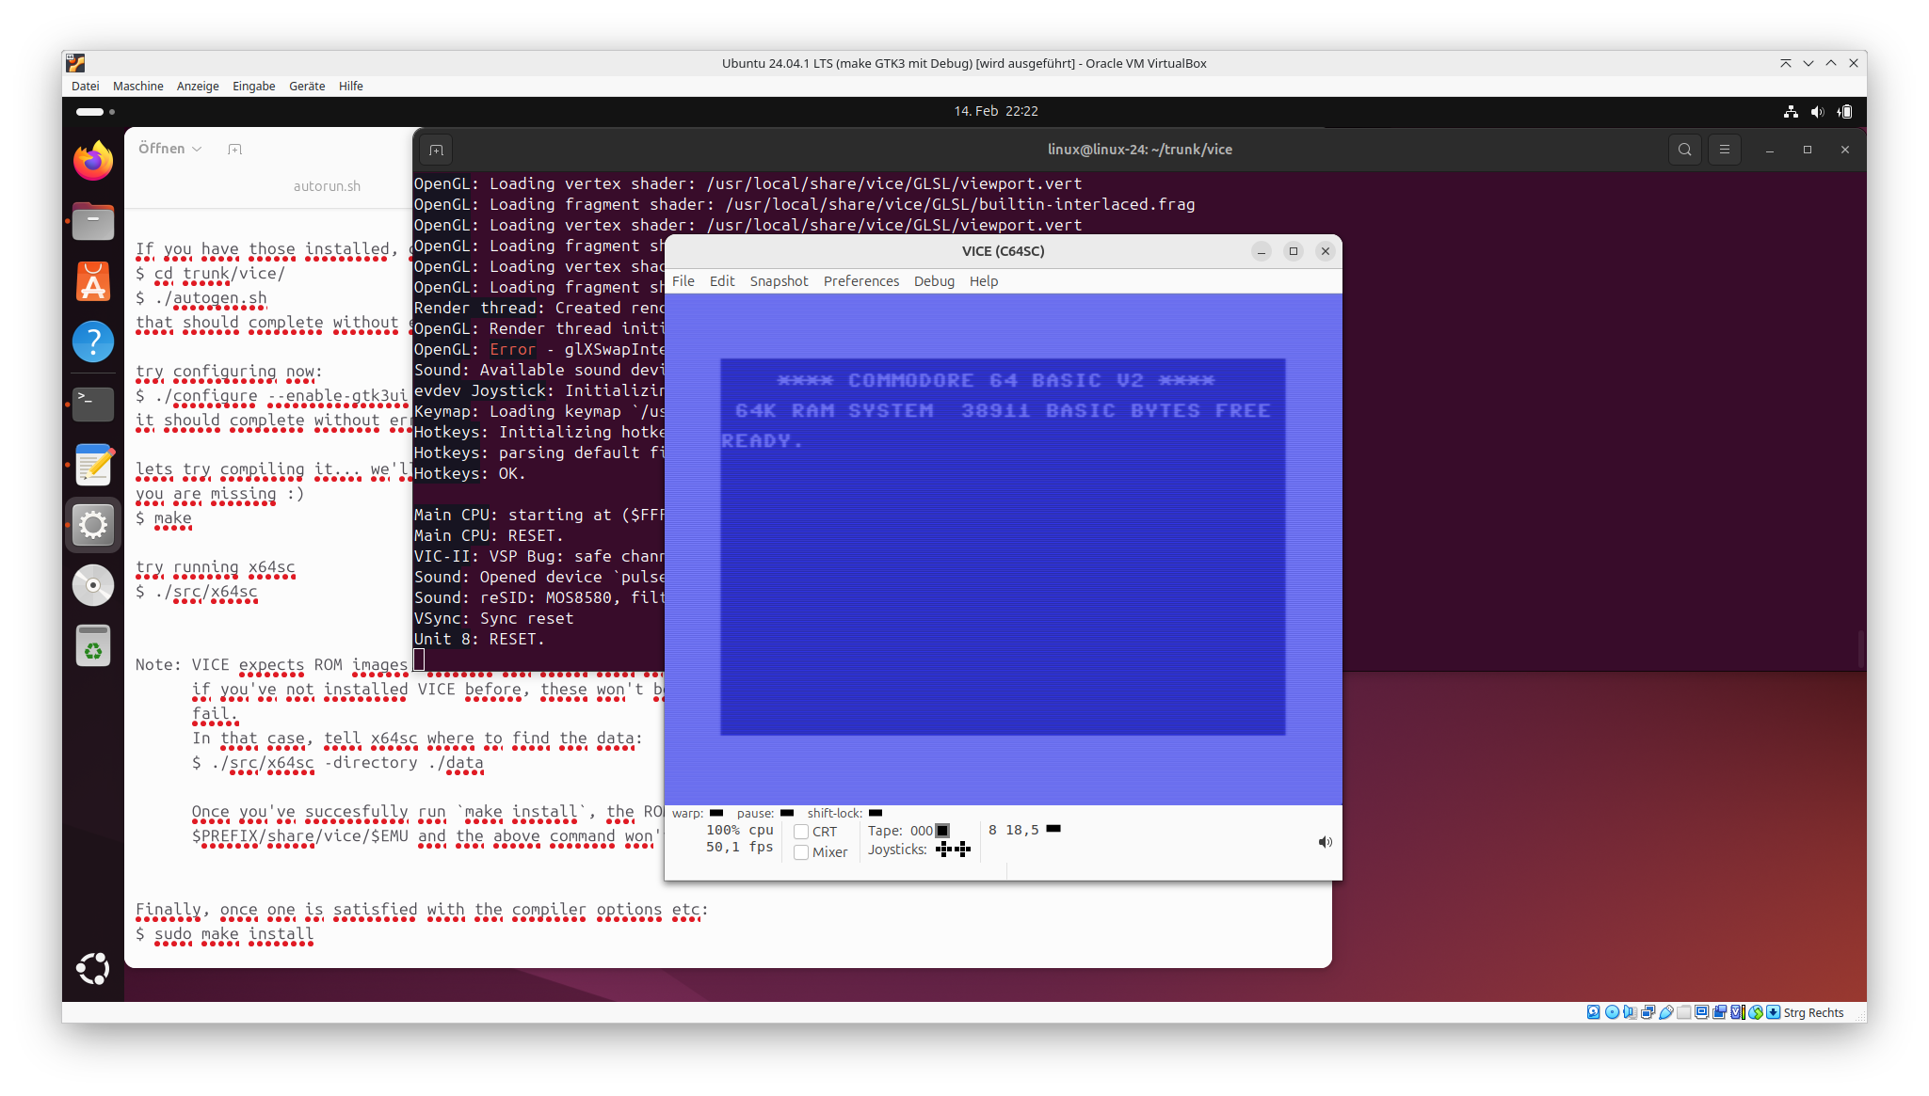1929x1096 pixels.
Task: Open Text Editor from the dock
Action: 93,465
